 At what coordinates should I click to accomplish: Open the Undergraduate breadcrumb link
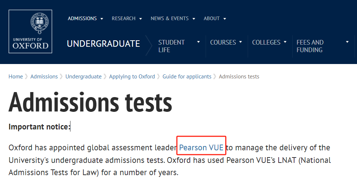pyautogui.click(x=83, y=77)
